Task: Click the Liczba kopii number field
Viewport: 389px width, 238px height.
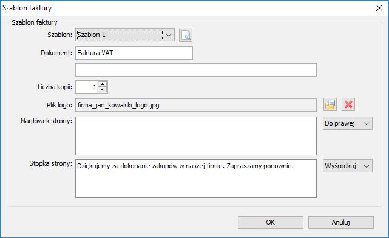Action: tap(87, 87)
